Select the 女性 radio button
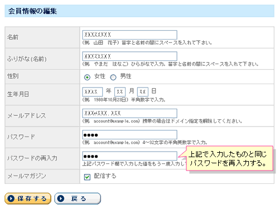 [x=87, y=77]
